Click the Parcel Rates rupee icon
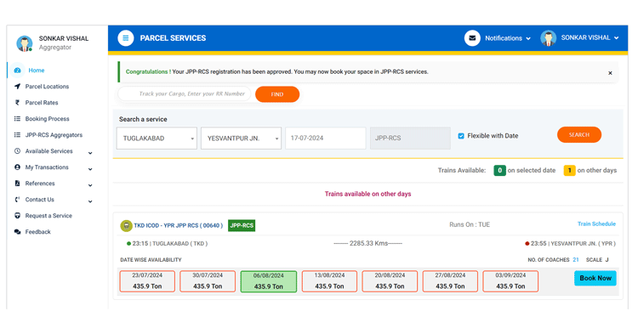 18,103
